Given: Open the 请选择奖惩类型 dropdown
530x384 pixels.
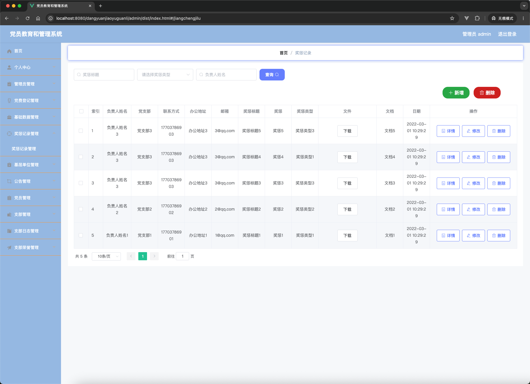Looking at the screenshot, I should point(165,75).
